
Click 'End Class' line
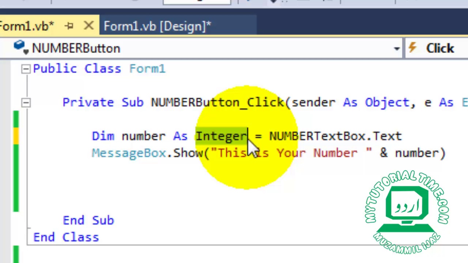click(x=66, y=237)
